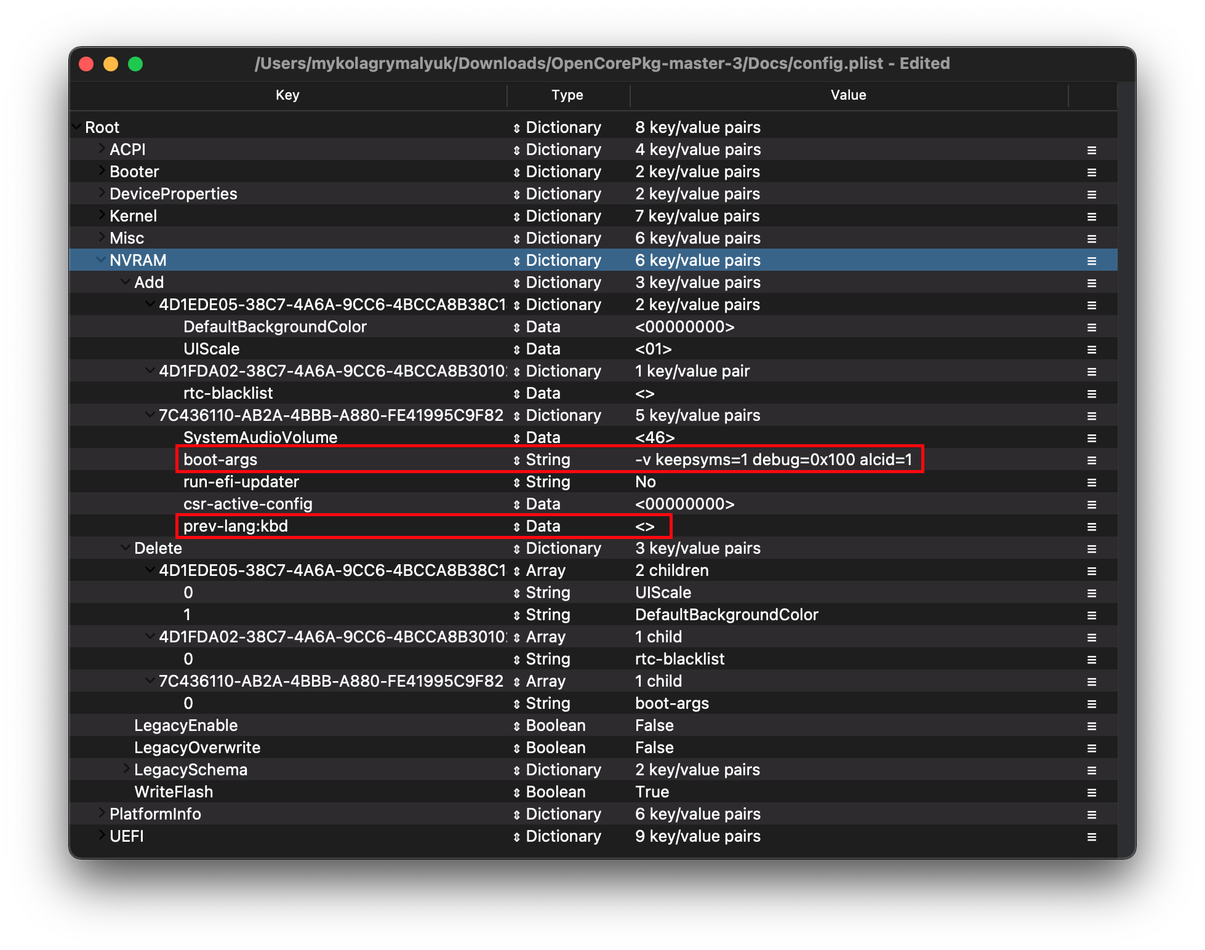Viewport: 1205px width, 950px height.
Task: Open the type selector arrows for run-efi-updater
Action: [x=516, y=482]
